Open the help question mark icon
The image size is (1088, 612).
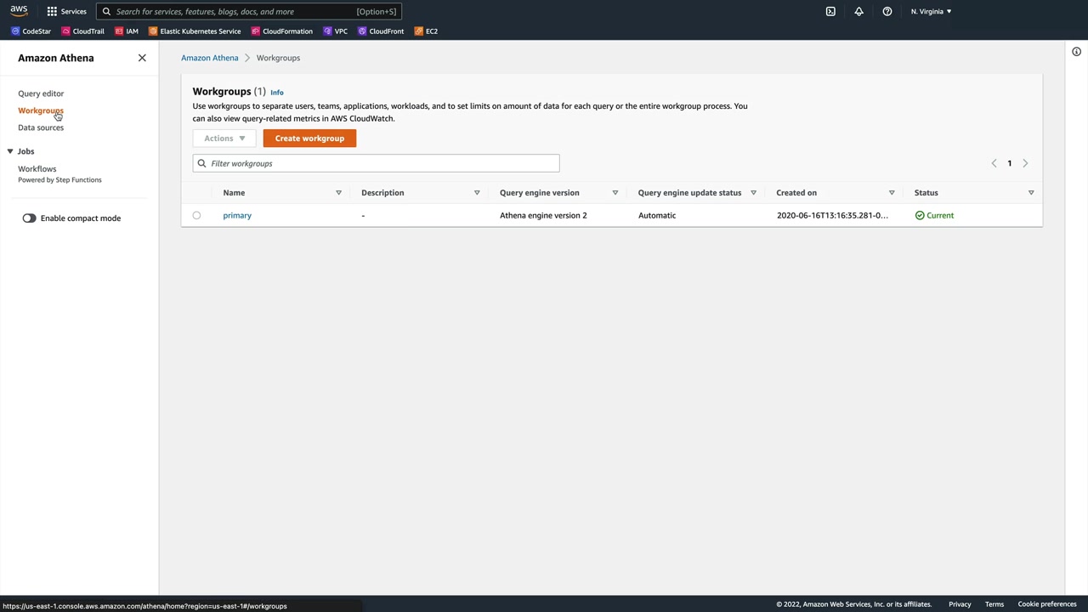pyautogui.click(x=887, y=11)
